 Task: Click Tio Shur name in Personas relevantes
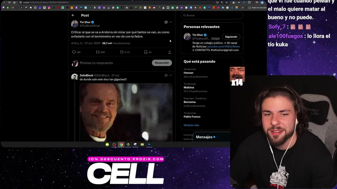coord(197,35)
